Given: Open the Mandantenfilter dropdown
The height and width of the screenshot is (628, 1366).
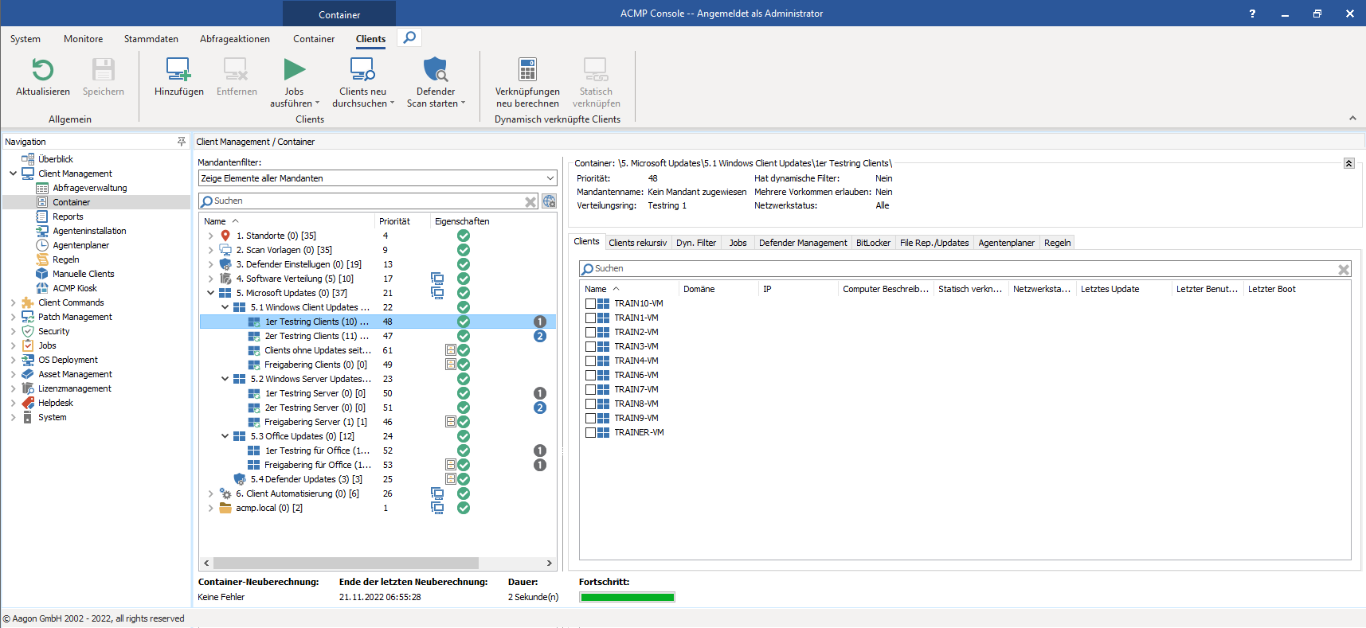Looking at the screenshot, I should (x=550, y=178).
